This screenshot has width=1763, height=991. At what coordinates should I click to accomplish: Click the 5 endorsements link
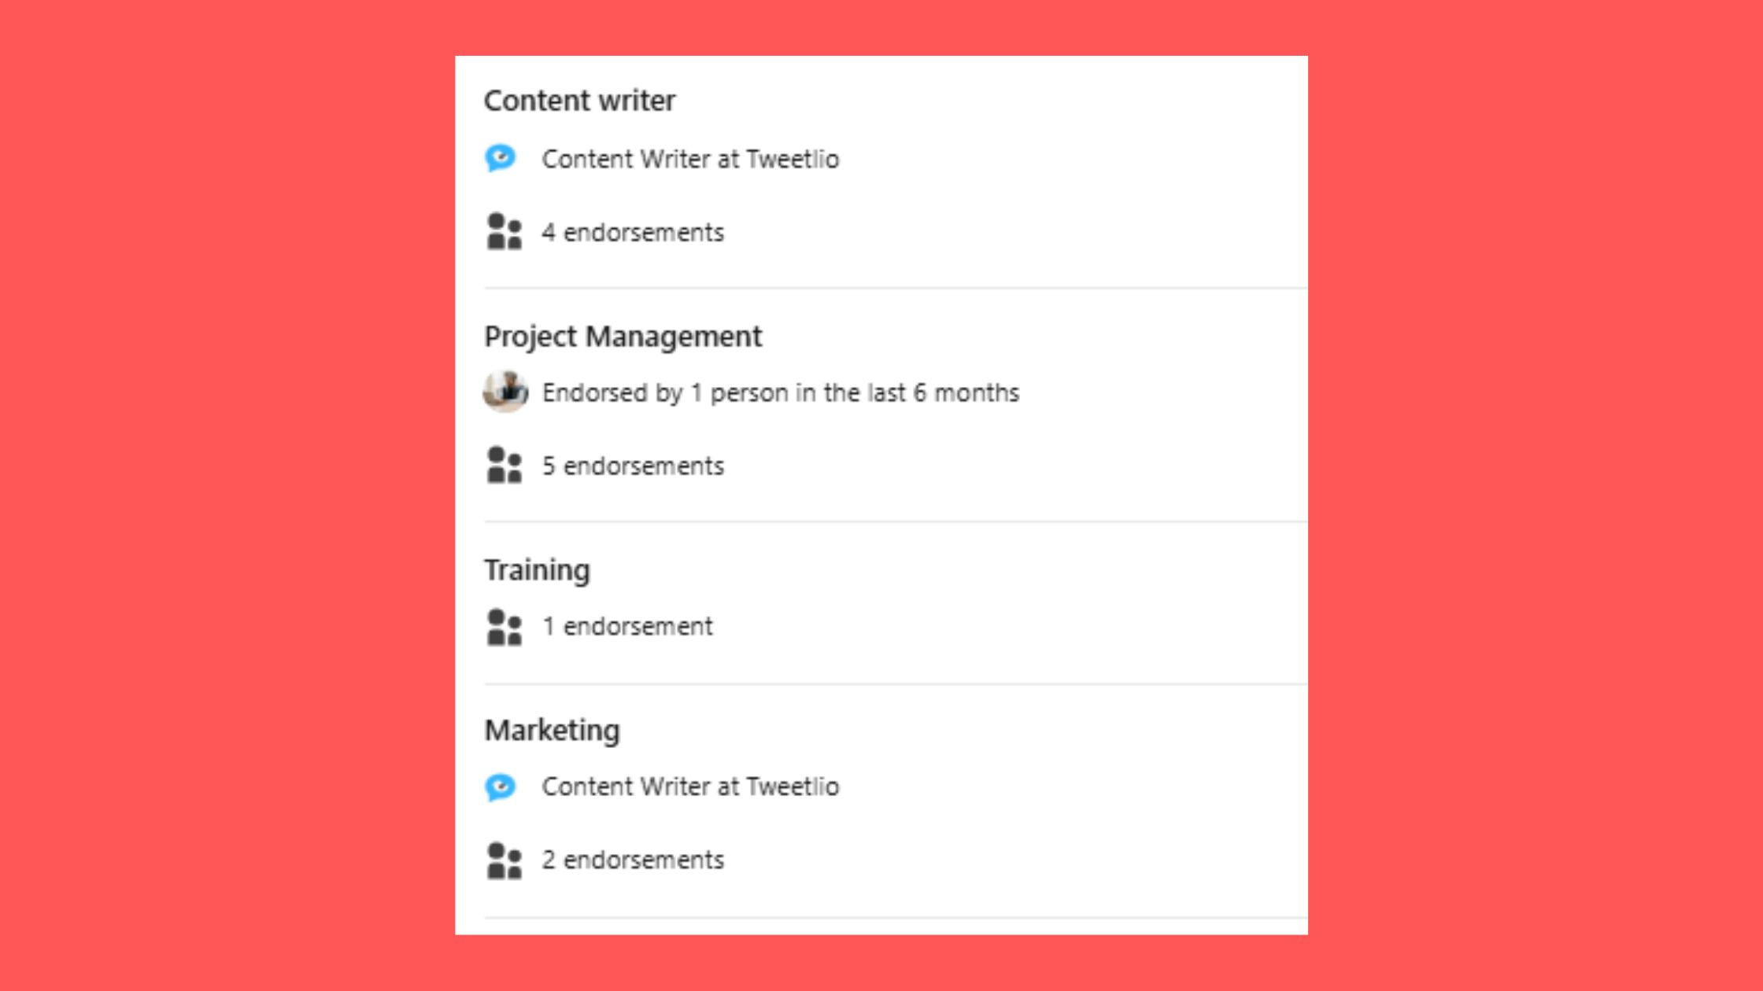632,466
